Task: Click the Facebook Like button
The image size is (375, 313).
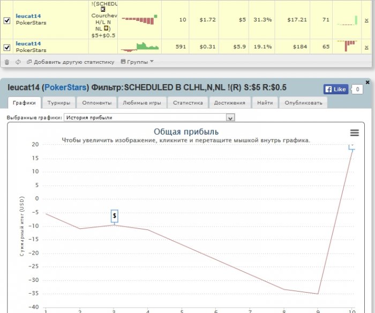Action: tap(336, 90)
